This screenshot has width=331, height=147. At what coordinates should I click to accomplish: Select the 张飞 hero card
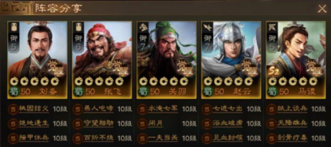102,60
